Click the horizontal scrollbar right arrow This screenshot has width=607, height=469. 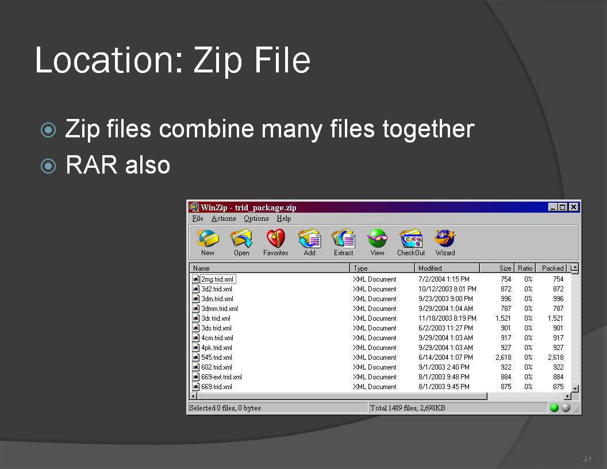[x=567, y=397]
